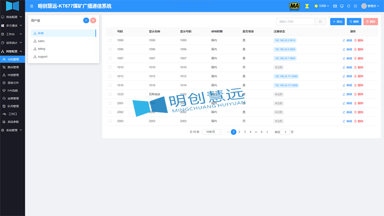This screenshot has height=216, width=384.
Task: Click the blue 添加 button
Action: (x=337, y=22)
